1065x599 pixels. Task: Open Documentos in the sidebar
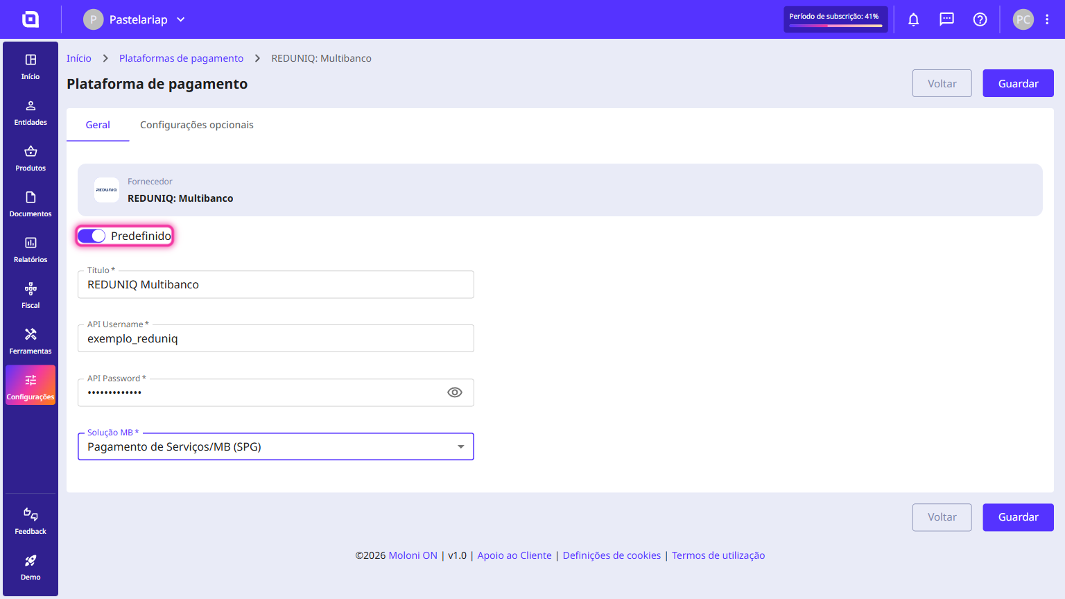coord(31,204)
